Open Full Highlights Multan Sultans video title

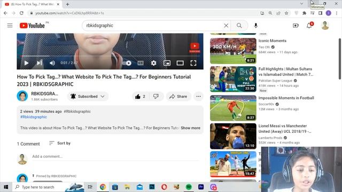tap(286, 71)
